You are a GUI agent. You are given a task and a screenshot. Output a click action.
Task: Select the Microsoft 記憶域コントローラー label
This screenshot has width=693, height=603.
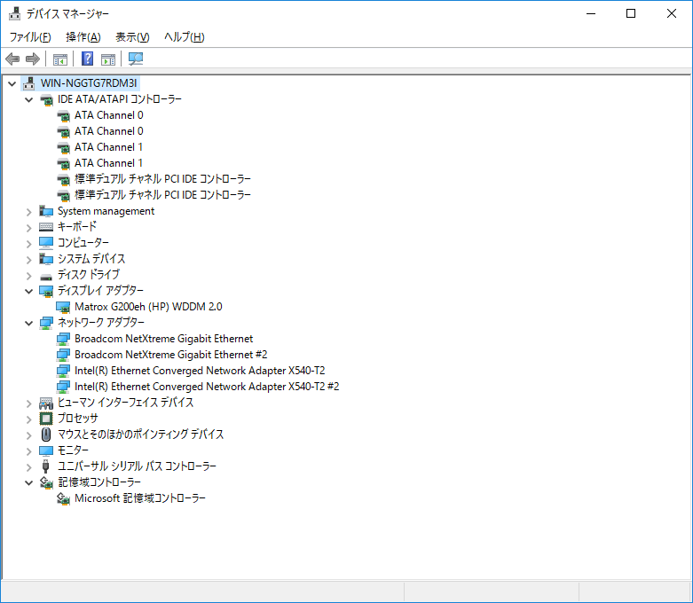139,498
